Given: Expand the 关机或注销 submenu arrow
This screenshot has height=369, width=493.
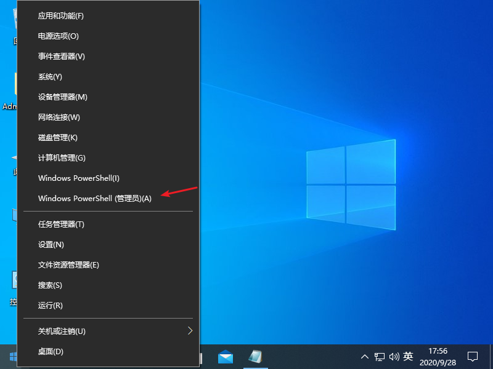Looking at the screenshot, I should coord(190,331).
